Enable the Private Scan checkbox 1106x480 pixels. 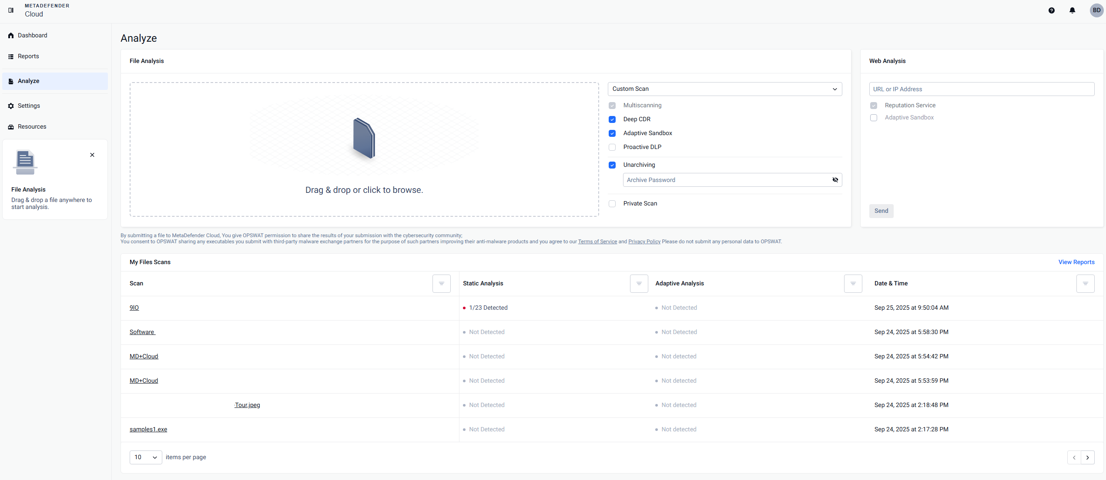coord(612,204)
